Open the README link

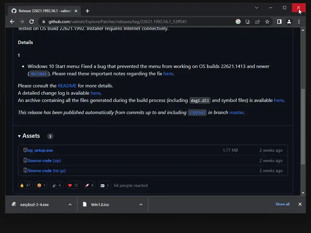click(67, 86)
